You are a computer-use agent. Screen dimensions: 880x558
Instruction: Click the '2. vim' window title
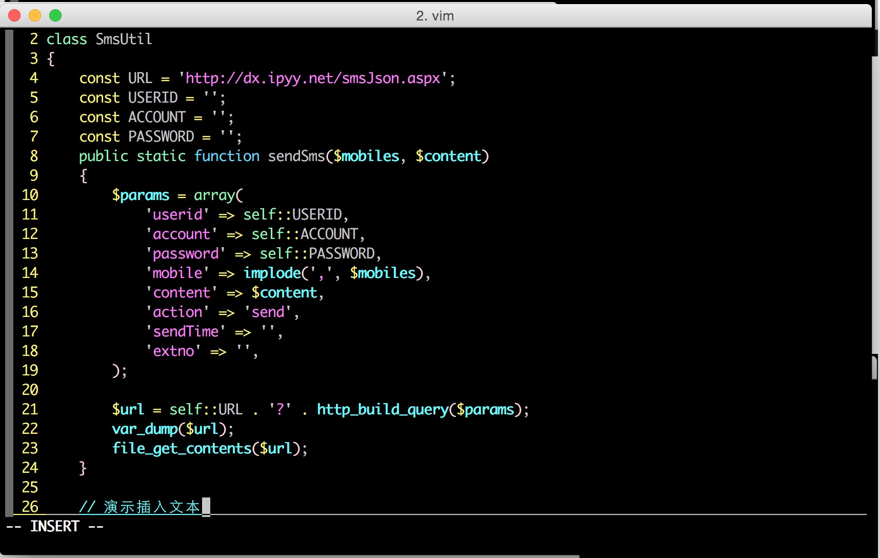435,16
